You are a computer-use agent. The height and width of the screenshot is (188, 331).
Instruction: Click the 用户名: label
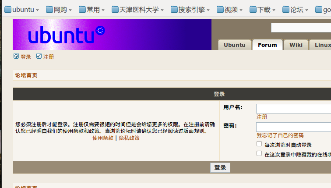[x=233, y=107]
